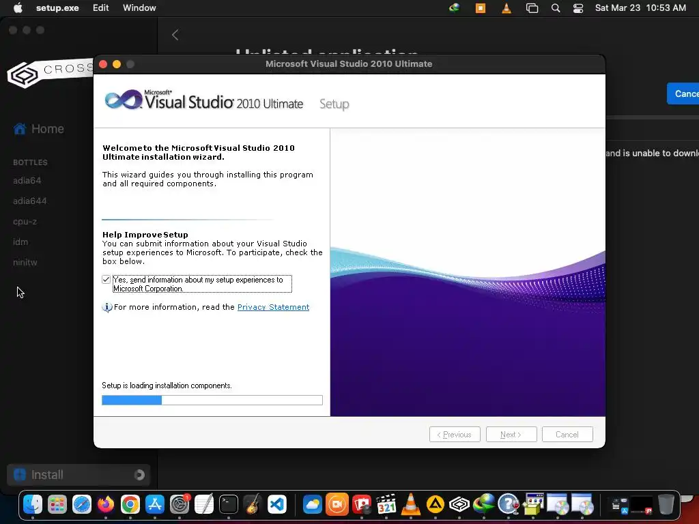
Task: Click the back chevron in CrossOver window
Action: [175, 35]
